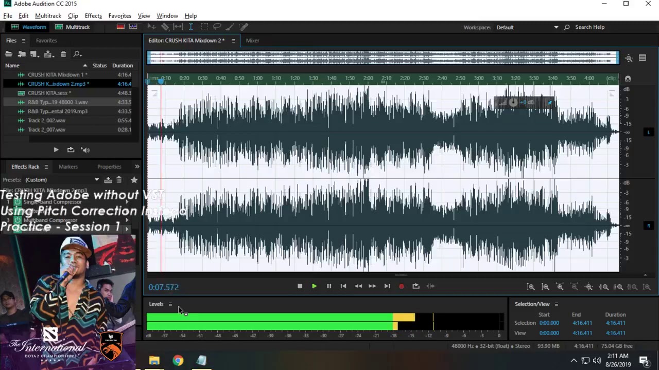Click Zoom In at In Point icon
The image size is (659, 370).
[x=603, y=287]
